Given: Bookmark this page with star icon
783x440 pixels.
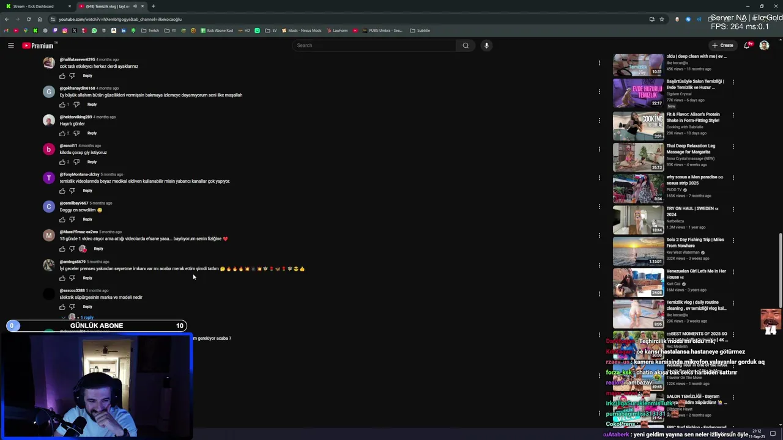Looking at the screenshot, I should 662,19.
